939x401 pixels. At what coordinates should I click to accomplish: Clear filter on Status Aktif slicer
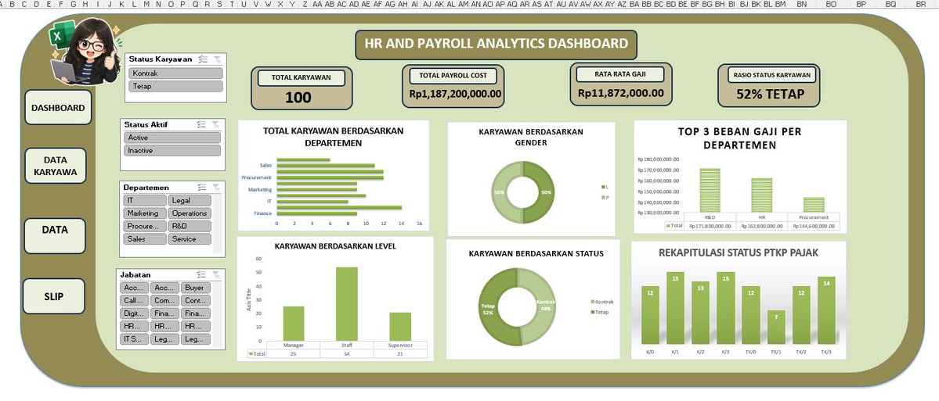(216, 125)
